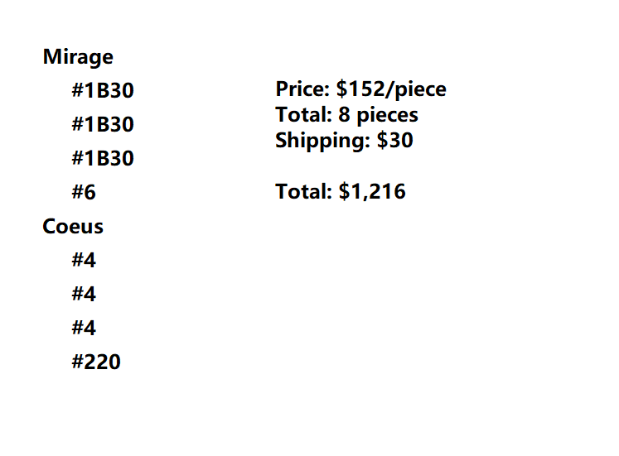Click the $152/piece price value
This screenshot has height=456, width=619.
(391, 89)
